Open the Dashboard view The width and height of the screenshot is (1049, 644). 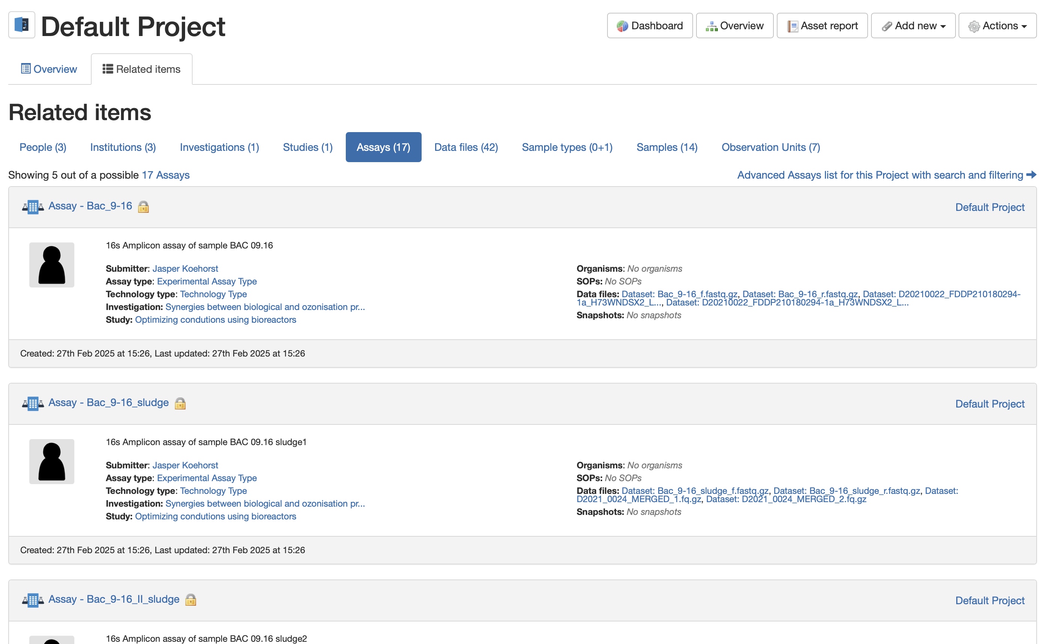(650, 26)
